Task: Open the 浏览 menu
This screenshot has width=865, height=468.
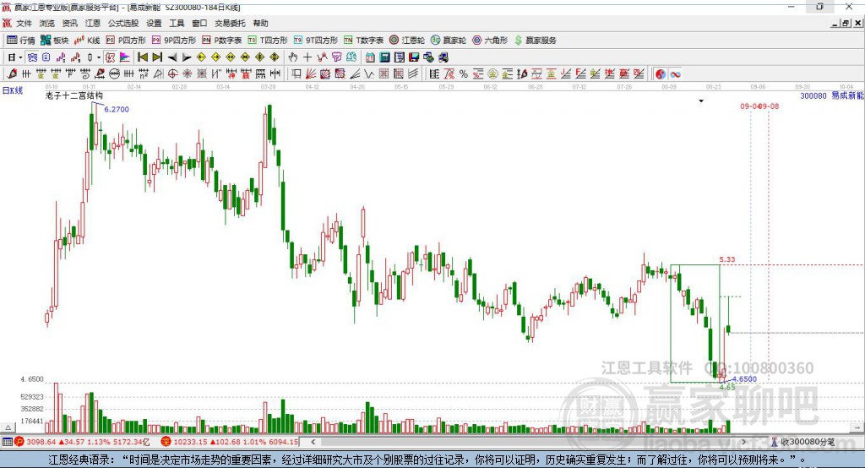Action: coord(47,23)
